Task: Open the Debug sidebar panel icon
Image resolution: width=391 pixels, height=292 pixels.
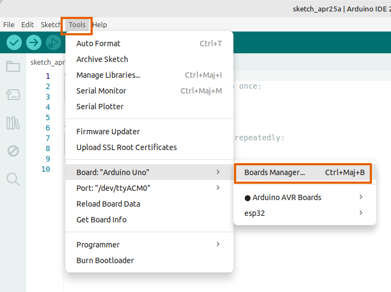Action: tap(13, 151)
